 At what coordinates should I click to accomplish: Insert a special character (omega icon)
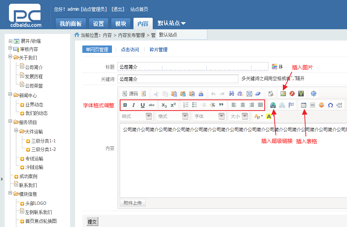[x=330, y=105]
